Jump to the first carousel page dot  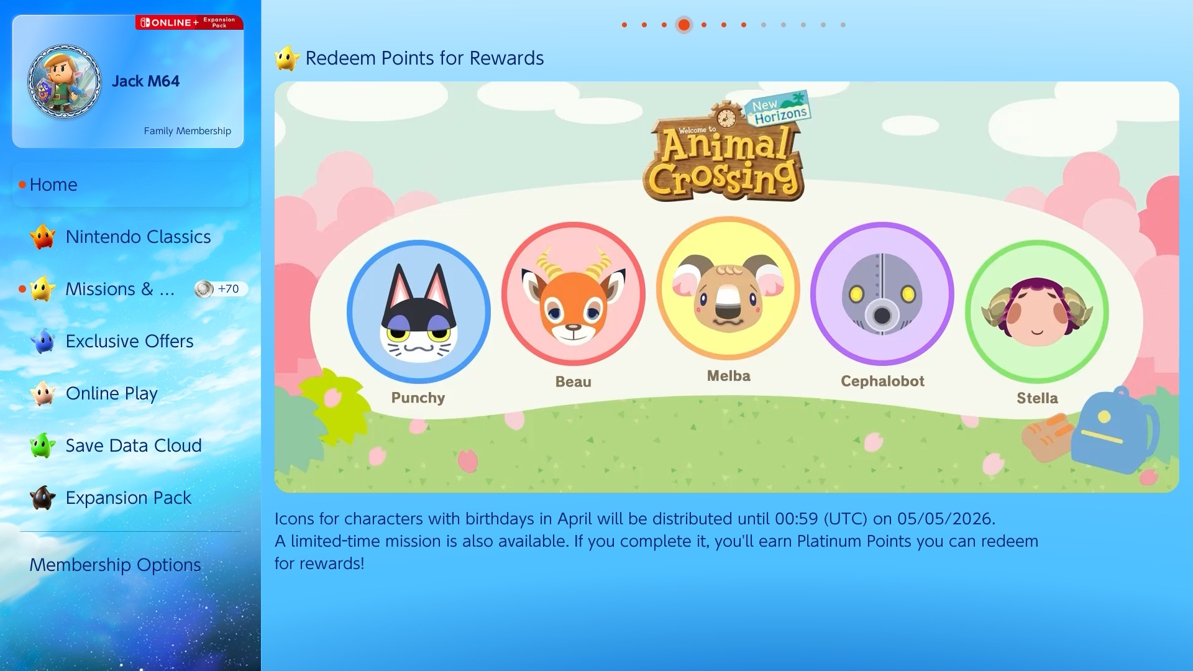tap(624, 25)
